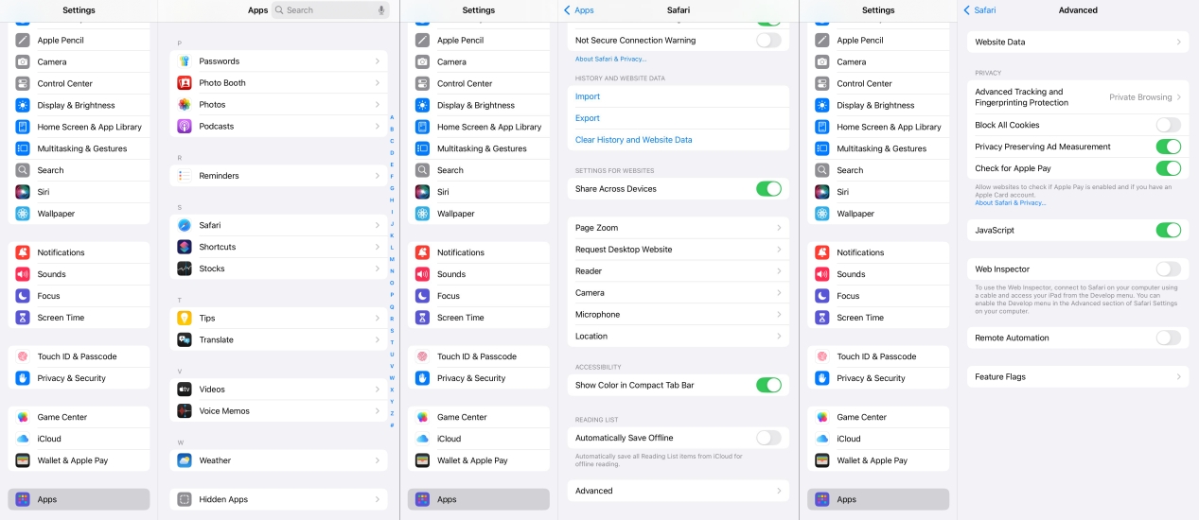
Task: Open the Request Desktop Website menu item
Action: pos(678,251)
